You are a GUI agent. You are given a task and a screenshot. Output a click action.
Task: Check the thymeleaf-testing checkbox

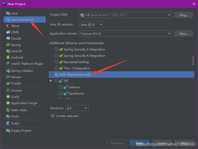coord(56,62)
